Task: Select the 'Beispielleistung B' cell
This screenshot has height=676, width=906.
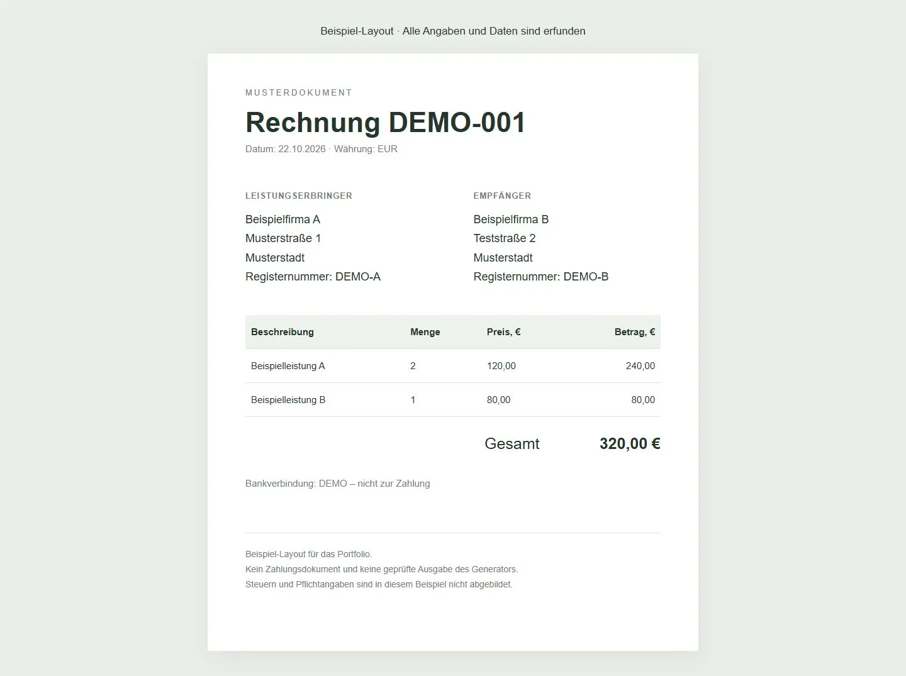Action: pyautogui.click(x=288, y=400)
